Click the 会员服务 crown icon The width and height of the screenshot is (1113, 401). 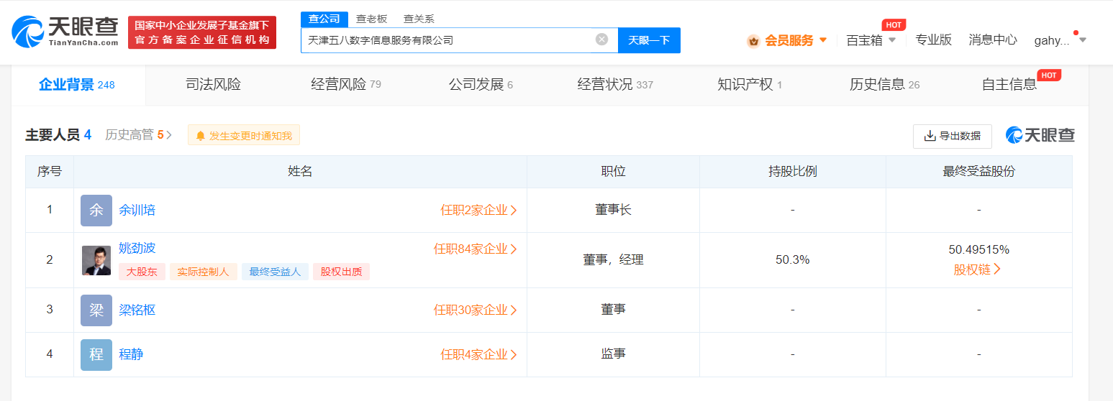pos(753,40)
